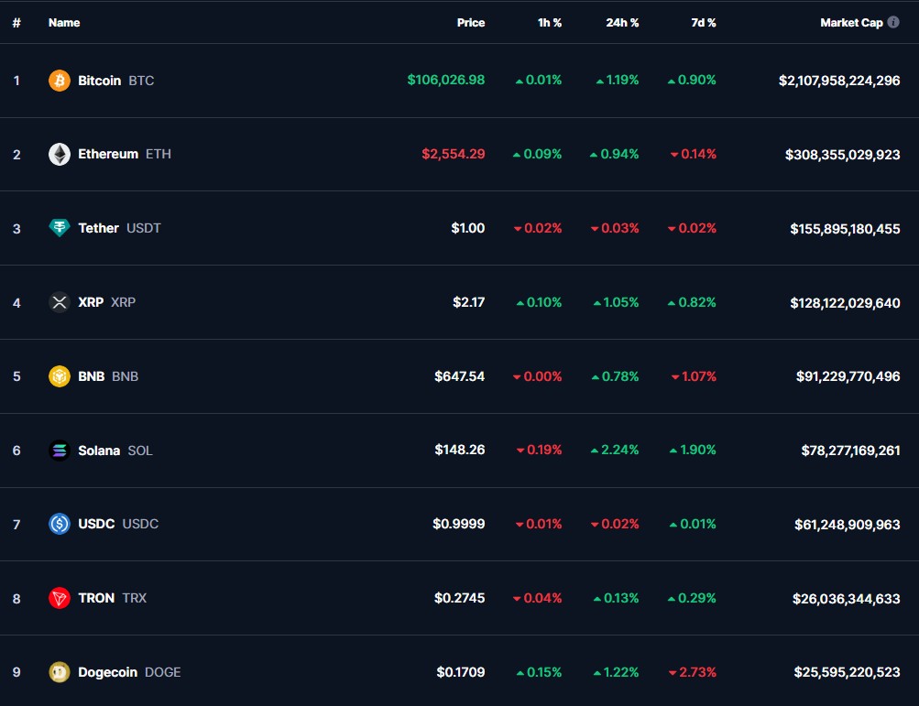919x706 pixels.
Task: Click Dogecoin 7d change 2.73%
Action: coord(692,672)
